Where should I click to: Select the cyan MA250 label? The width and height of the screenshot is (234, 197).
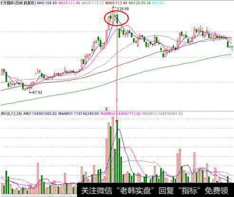(x=158, y=3)
